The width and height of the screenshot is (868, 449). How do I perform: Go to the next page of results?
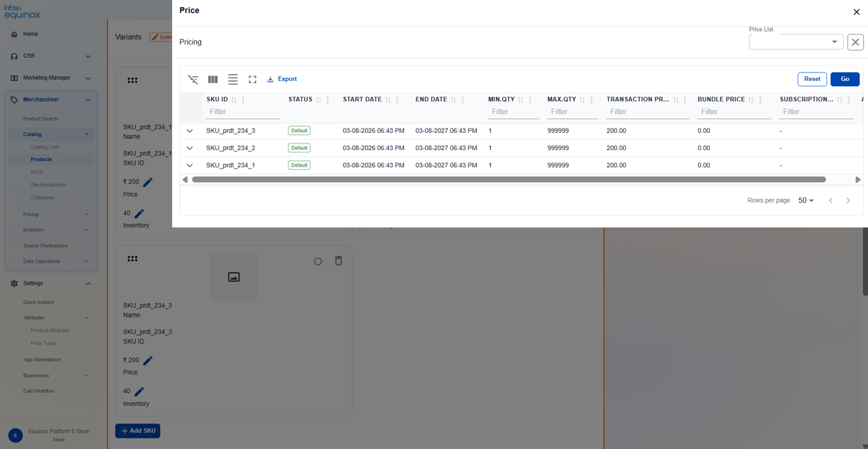tap(848, 200)
